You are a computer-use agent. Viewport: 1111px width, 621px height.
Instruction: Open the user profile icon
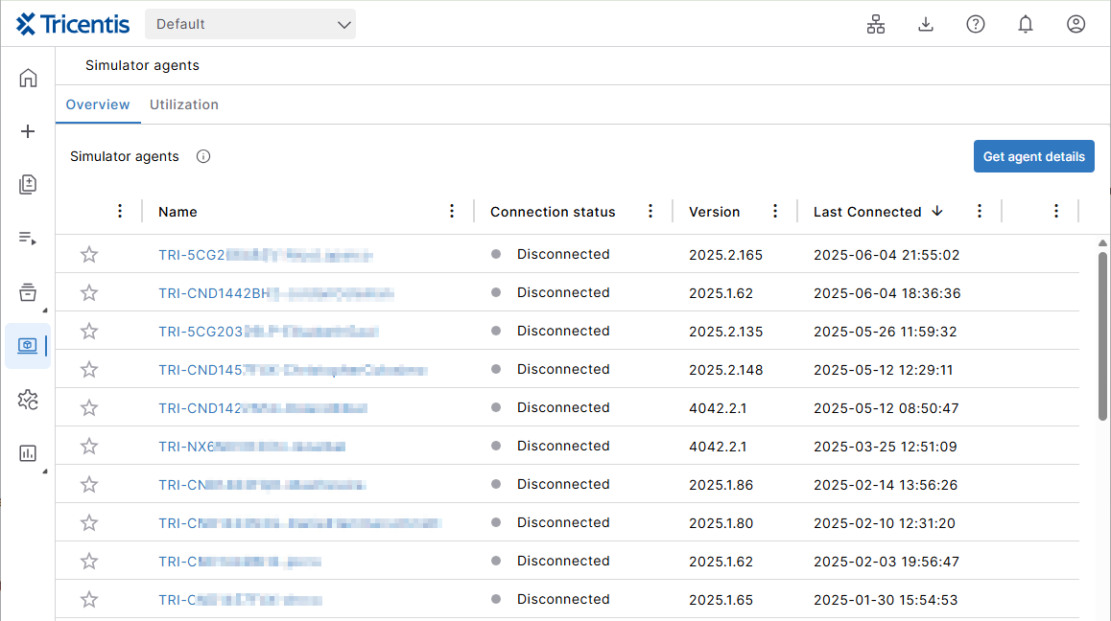pos(1076,25)
